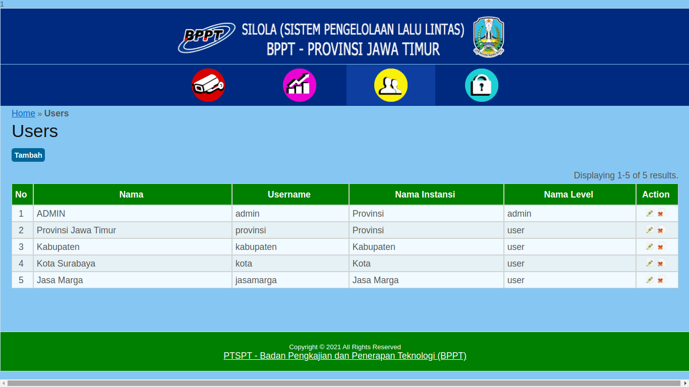
Task: Select the yellow Users menu icon
Action: click(x=391, y=85)
